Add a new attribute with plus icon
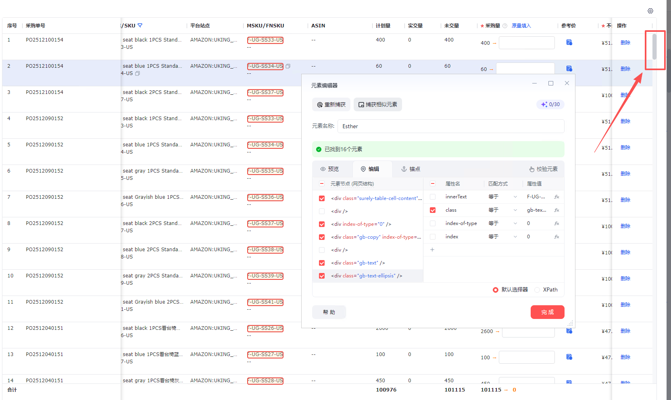The width and height of the screenshot is (671, 400). click(x=432, y=250)
